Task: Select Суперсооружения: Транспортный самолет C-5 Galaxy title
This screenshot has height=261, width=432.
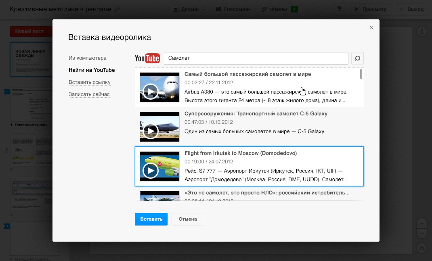Action: [256, 114]
